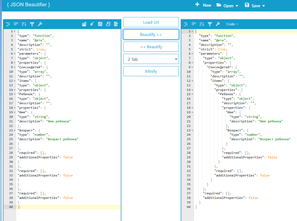Format JSON icon in left editor toolbar
The image size is (297, 221).
click(x=8, y=24)
